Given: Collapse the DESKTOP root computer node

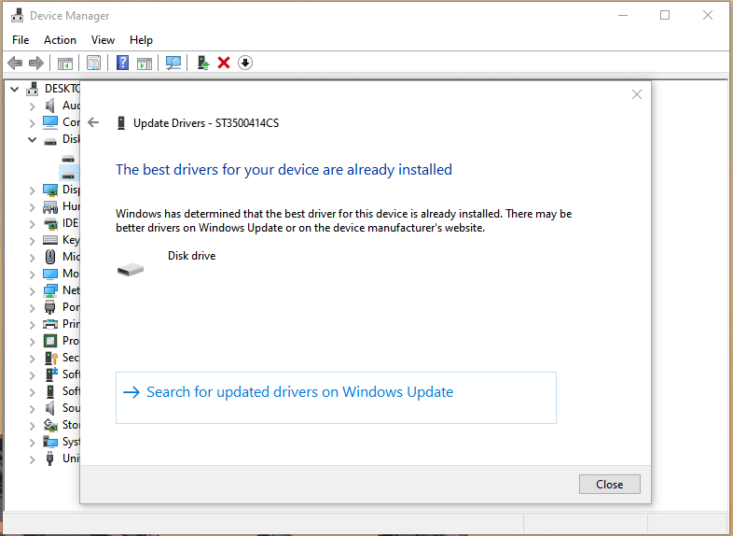Looking at the screenshot, I should click(x=15, y=89).
